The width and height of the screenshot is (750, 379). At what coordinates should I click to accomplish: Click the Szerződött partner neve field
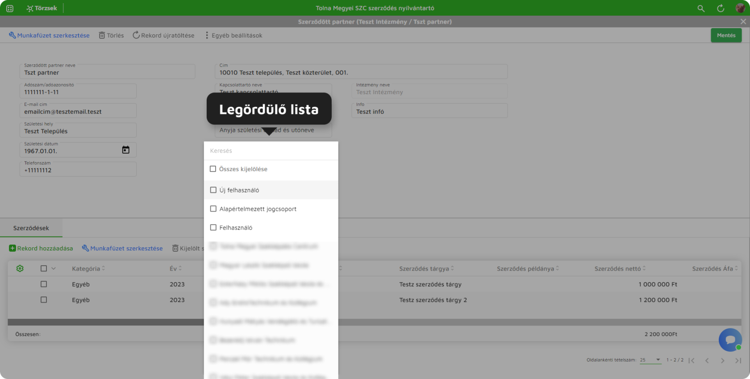pos(107,71)
